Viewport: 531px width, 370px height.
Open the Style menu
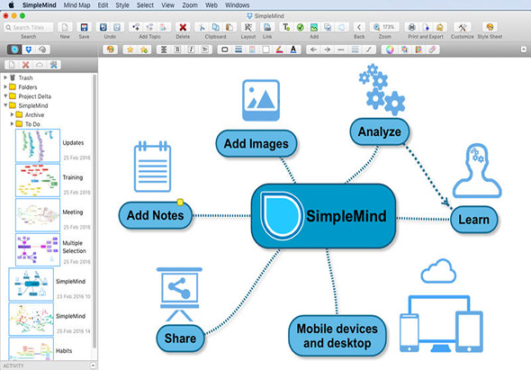122,5
